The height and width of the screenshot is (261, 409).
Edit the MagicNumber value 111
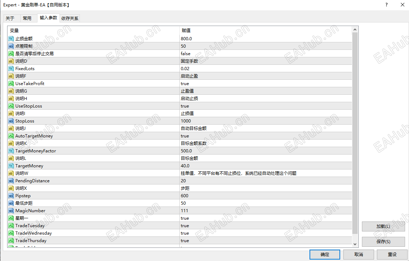pyautogui.click(x=266, y=211)
